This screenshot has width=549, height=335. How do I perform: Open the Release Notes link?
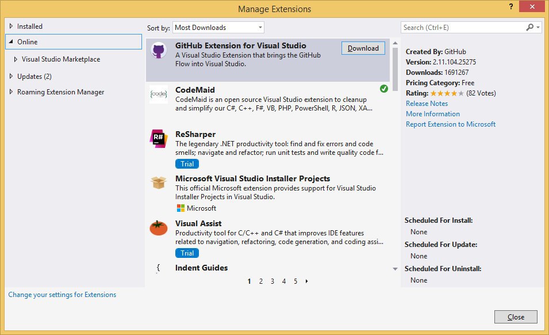427,104
